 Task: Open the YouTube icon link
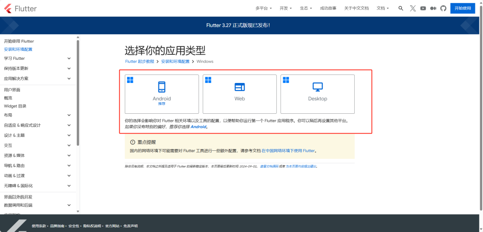coord(423,8)
